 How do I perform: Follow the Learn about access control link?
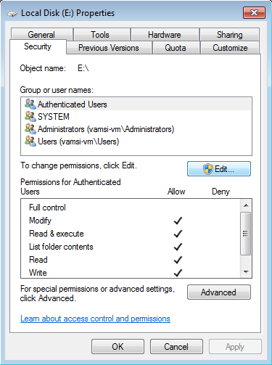(95, 319)
